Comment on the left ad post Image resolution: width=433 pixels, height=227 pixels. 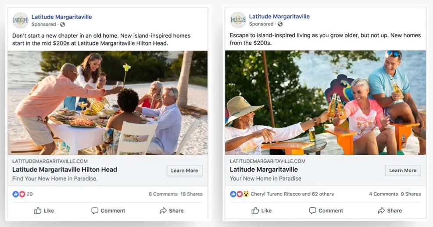click(x=108, y=210)
